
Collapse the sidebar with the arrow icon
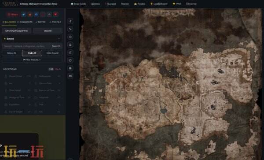[70, 22]
